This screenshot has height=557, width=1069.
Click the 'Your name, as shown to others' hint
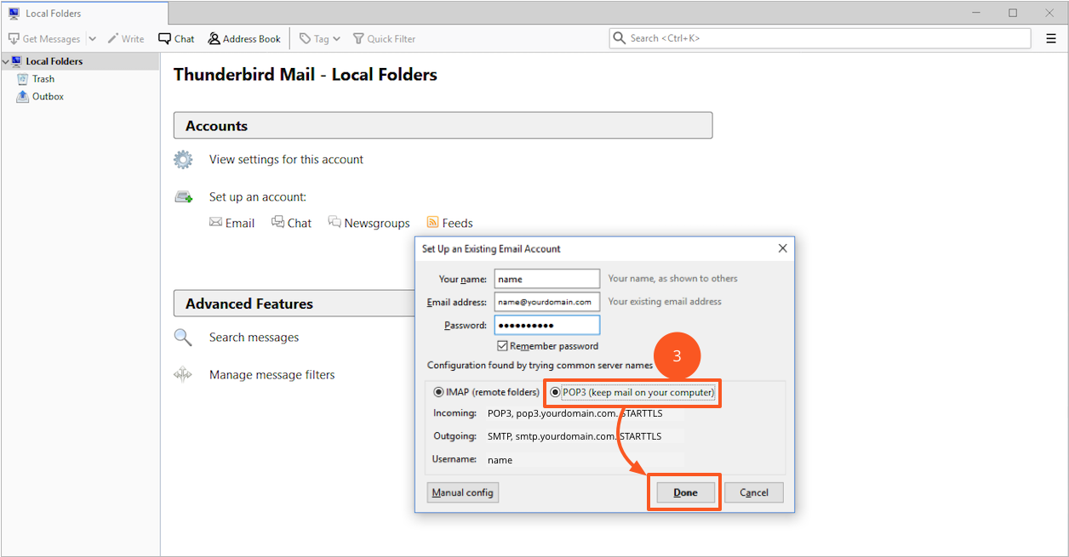[673, 279]
